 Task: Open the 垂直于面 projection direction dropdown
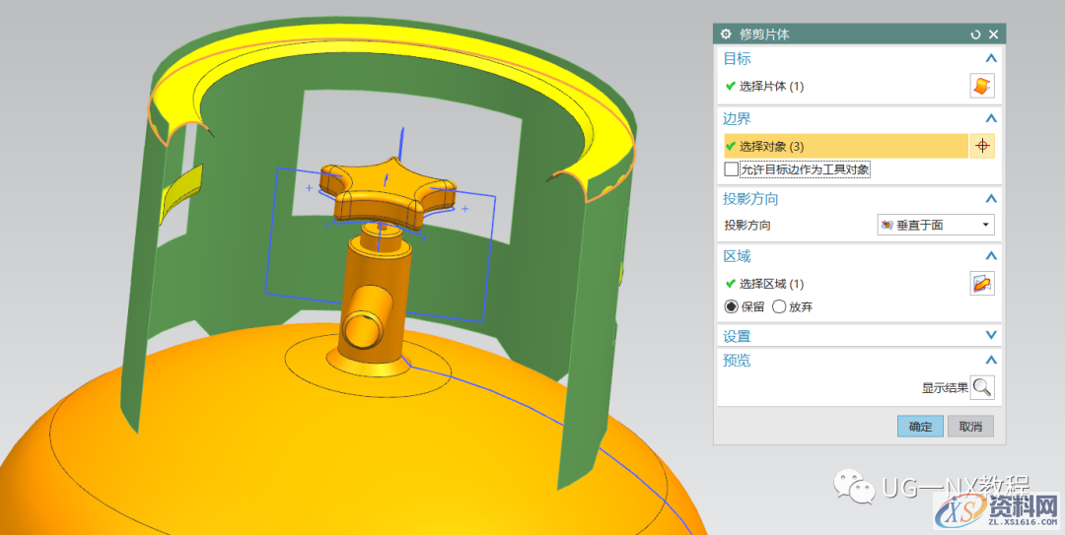tap(935, 225)
